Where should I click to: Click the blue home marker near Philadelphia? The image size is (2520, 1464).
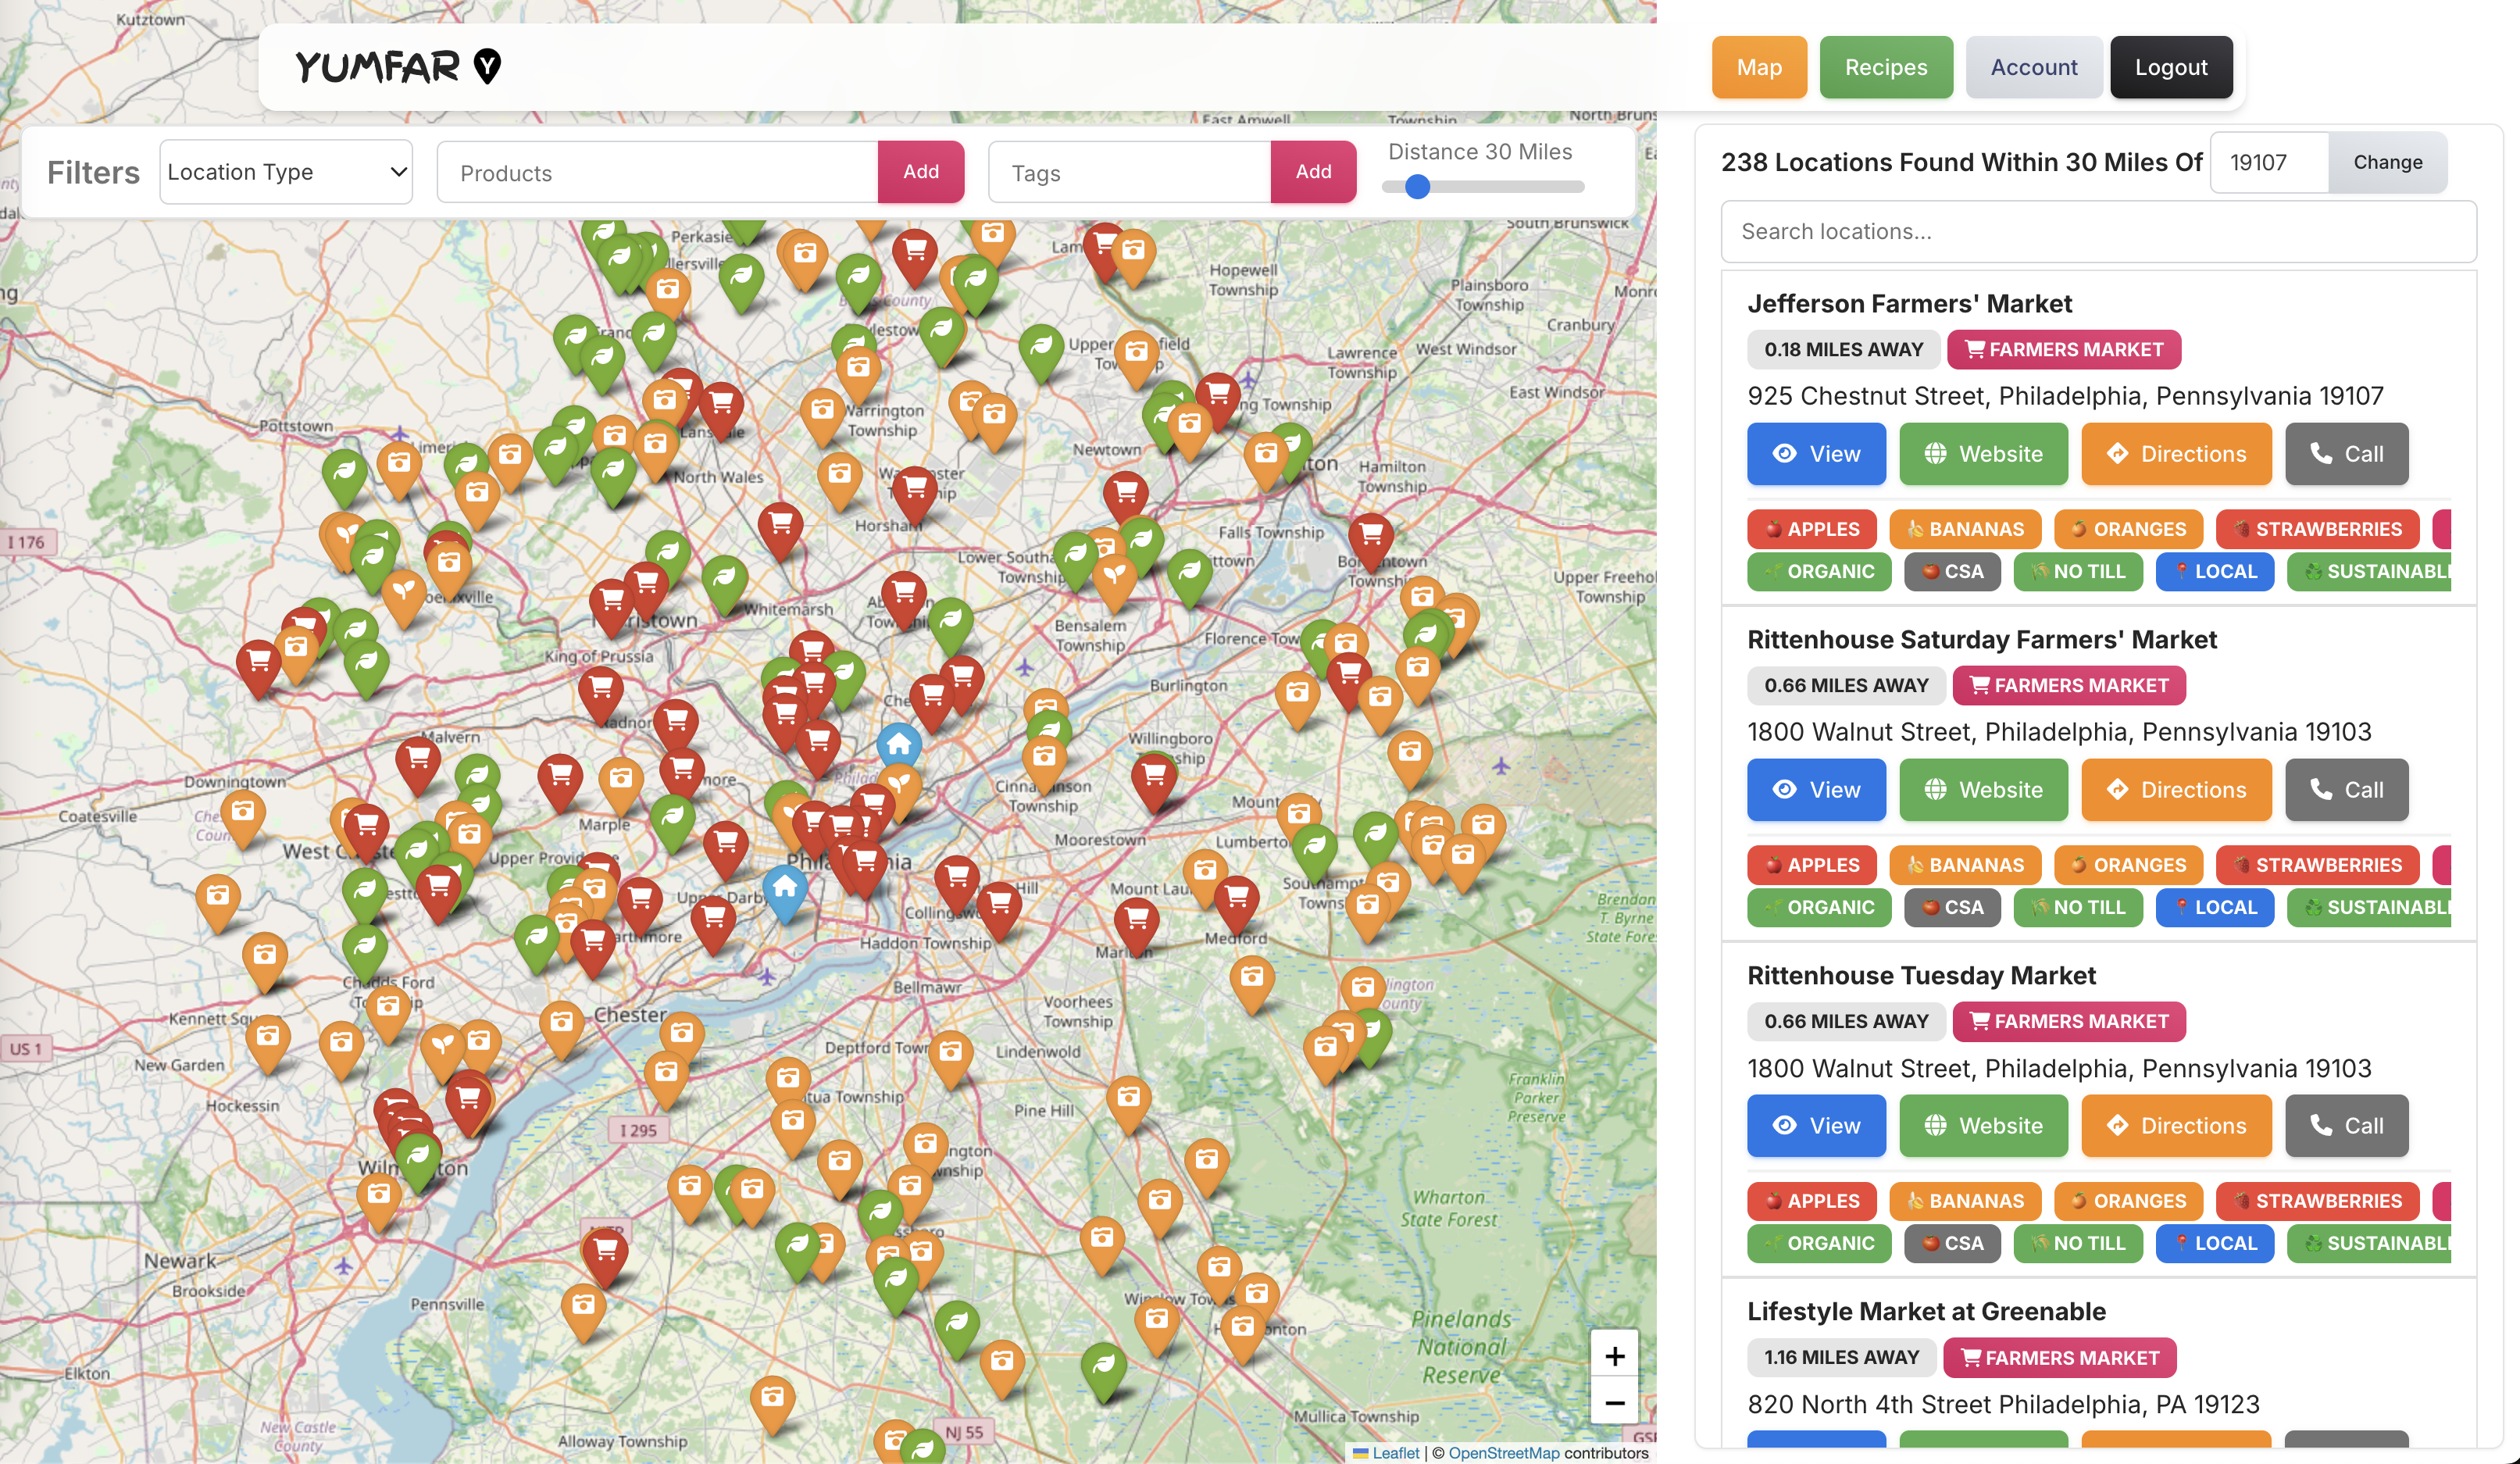[899, 745]
